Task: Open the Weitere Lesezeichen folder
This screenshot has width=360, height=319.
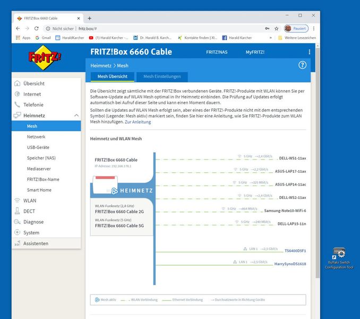Action: tap(297, 38)
